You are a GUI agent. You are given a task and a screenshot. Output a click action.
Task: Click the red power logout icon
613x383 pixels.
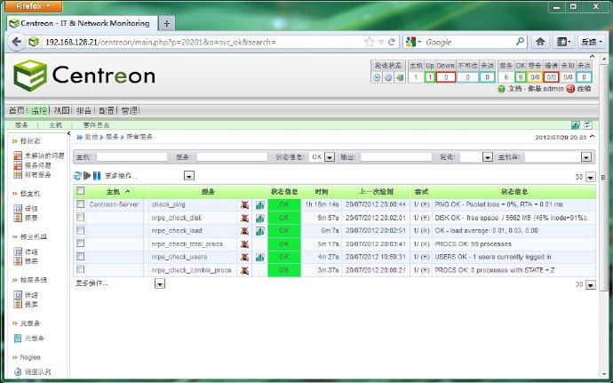tap(570, 89)
